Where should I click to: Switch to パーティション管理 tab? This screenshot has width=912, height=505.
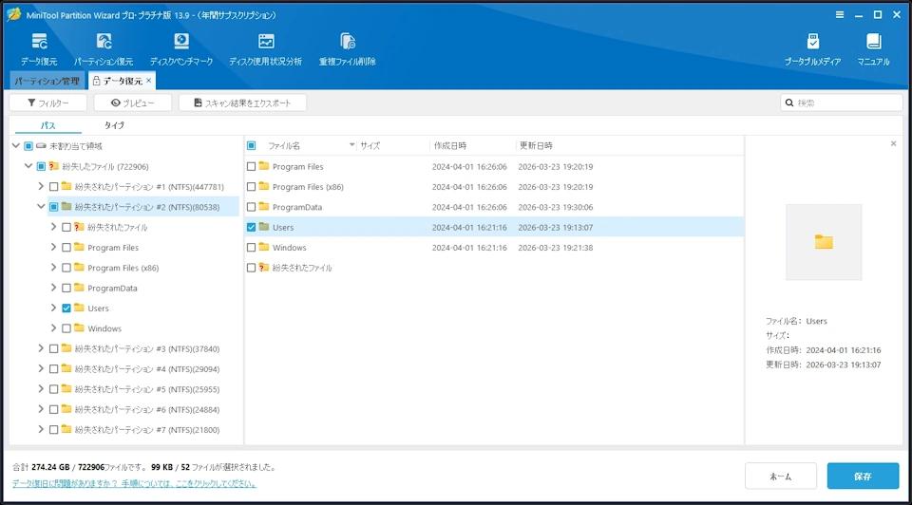pyautogui.click(x=47, y=81)
